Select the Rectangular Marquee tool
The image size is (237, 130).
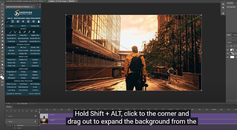pos(2,8)
